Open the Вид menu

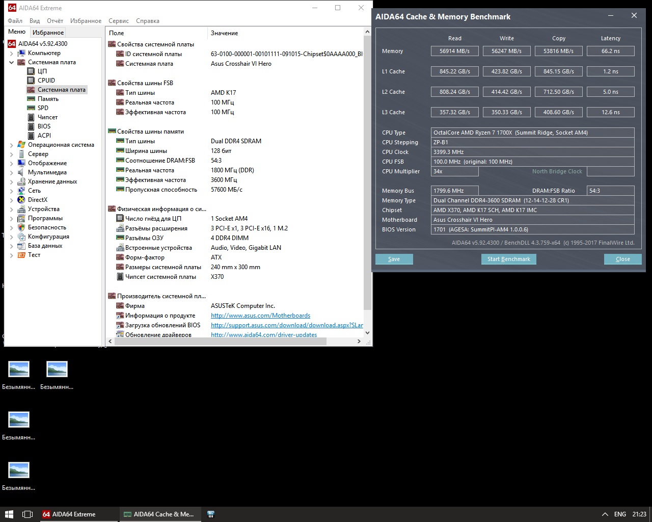[x=35, y=21]
